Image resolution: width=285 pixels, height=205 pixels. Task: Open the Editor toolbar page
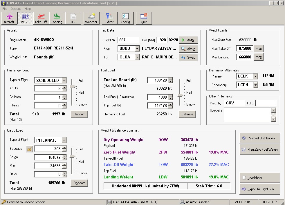coord(110,18)
